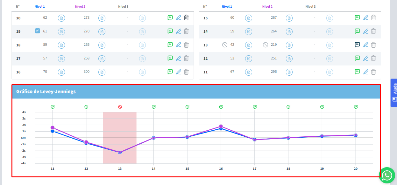The width and height of the screenshot is (397, 185).
Task: Click the Nível 2 header in right table
Action: (x=267, y=7)
